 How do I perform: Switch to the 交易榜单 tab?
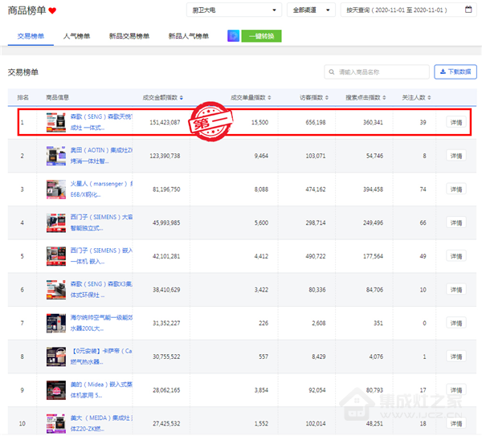tap(31, 36)
